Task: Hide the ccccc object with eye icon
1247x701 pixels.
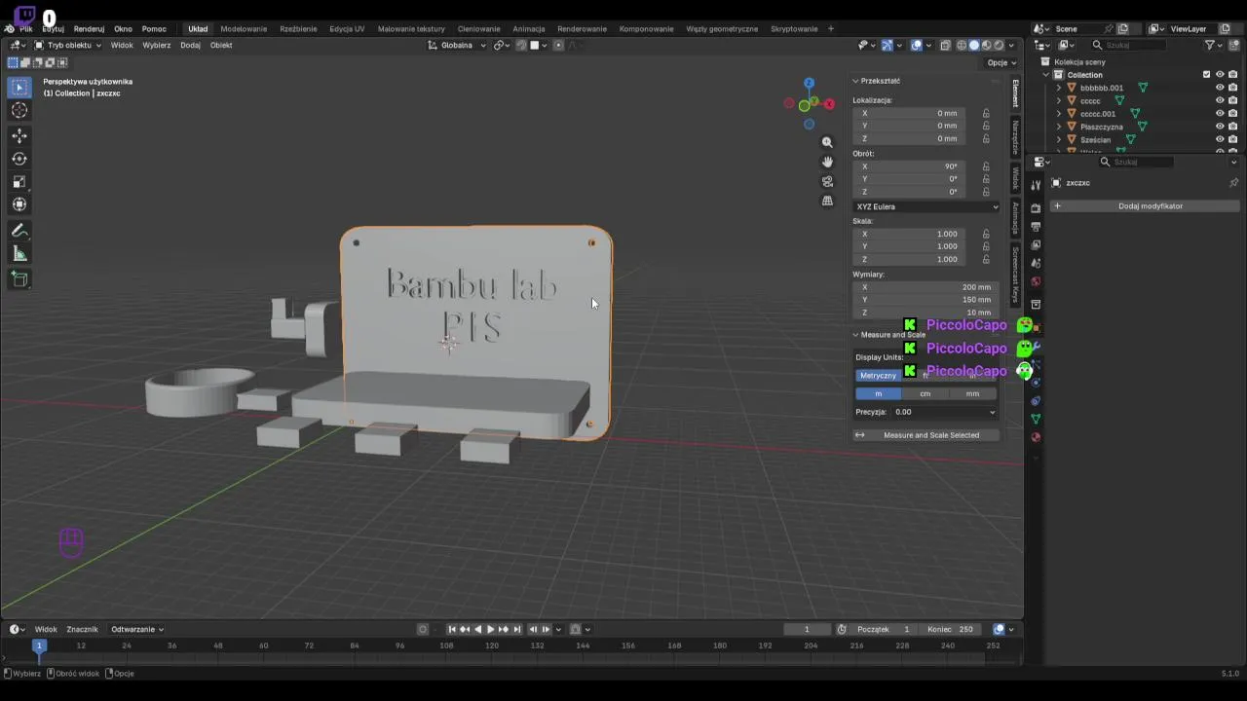Action: [x=1219, y=100]
